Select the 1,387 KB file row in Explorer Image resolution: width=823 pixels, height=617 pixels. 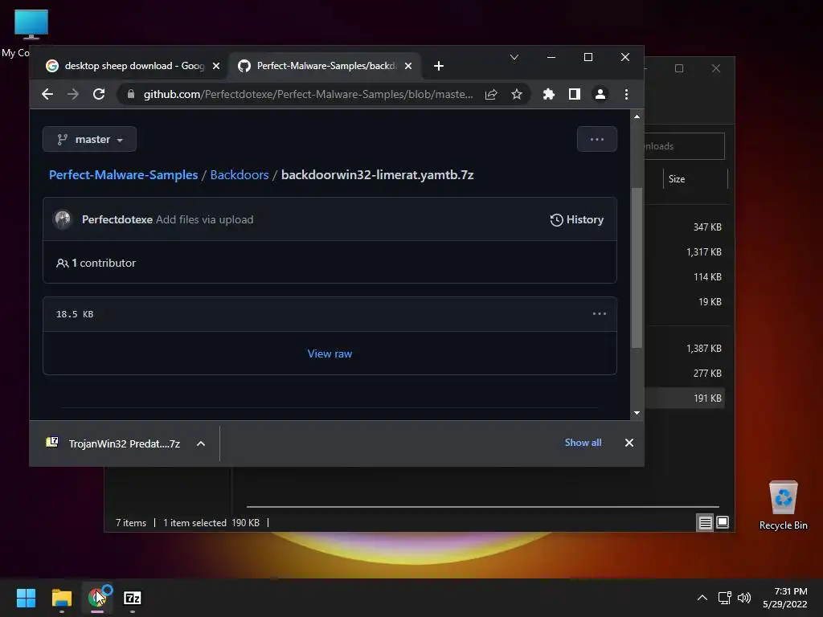point(685,349)
